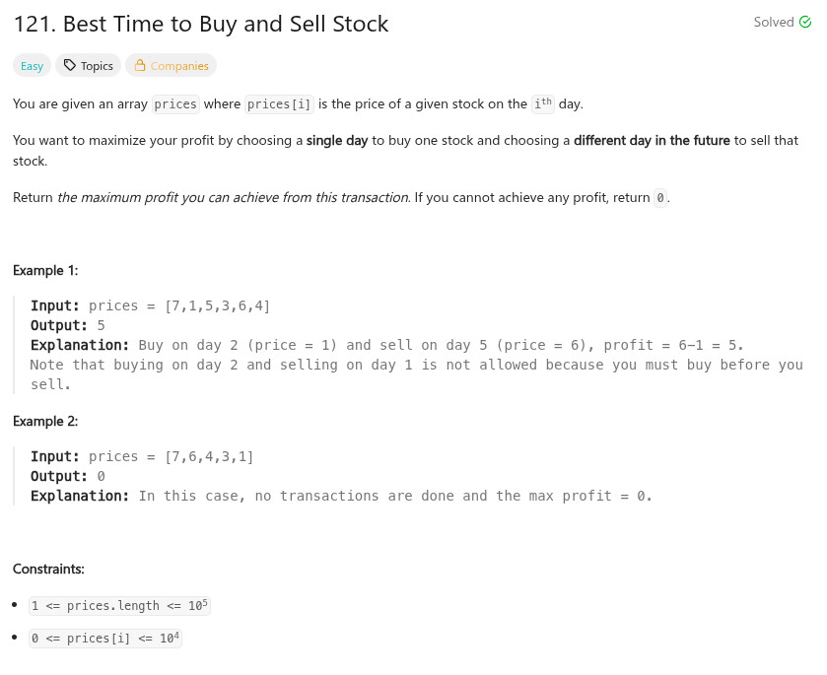Click the 'Example 2:' heading
The image size is (827, 675).
(45, 421)
